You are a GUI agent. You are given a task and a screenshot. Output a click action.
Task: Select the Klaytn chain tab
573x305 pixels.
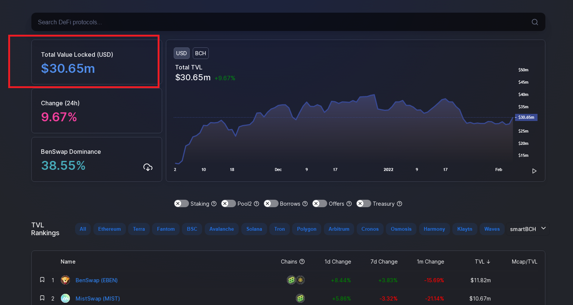pyautogui.click(x=465, y=229)
